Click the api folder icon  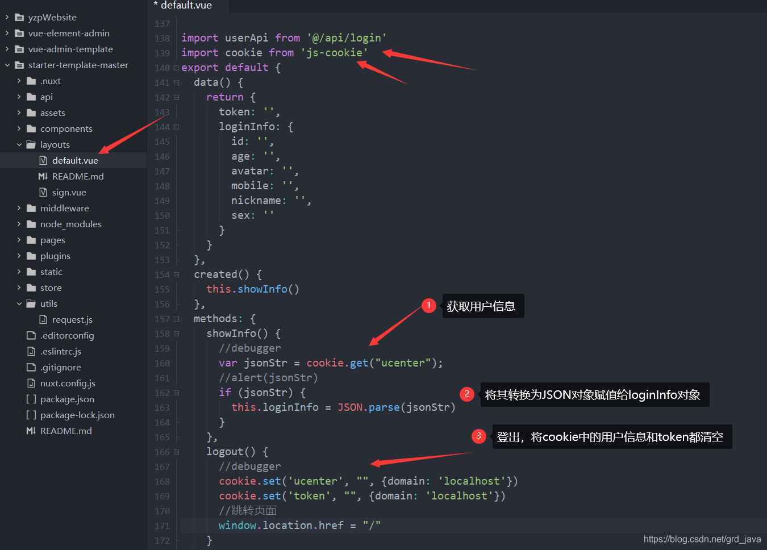coord(31,97)
